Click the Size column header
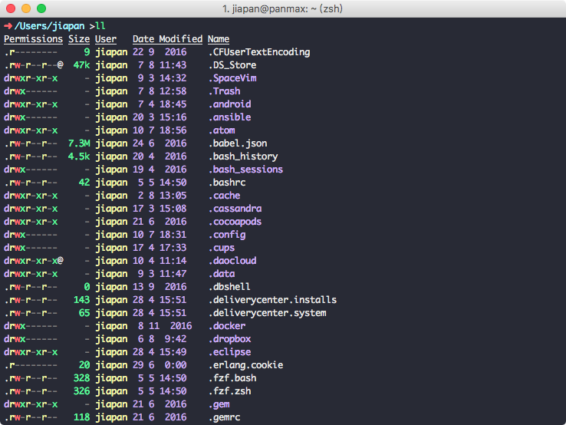Image resolution: width=566 pixels, height=425 pixels. pyautogui.click(x=78, y=39)
